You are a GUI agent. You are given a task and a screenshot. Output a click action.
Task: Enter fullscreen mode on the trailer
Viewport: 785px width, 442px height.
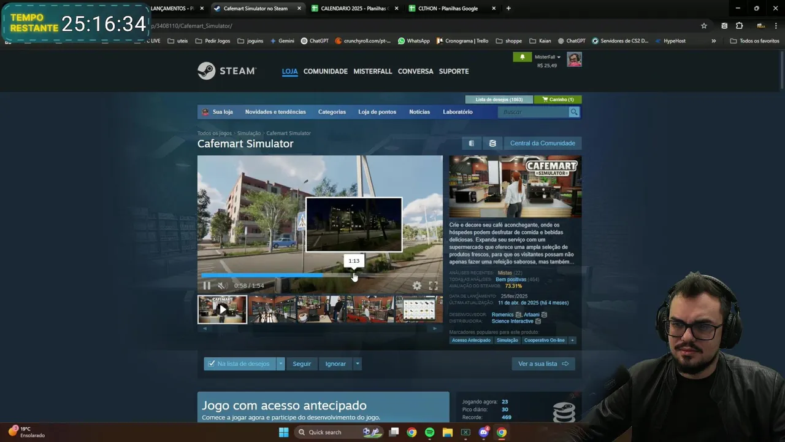coord(433,285)
